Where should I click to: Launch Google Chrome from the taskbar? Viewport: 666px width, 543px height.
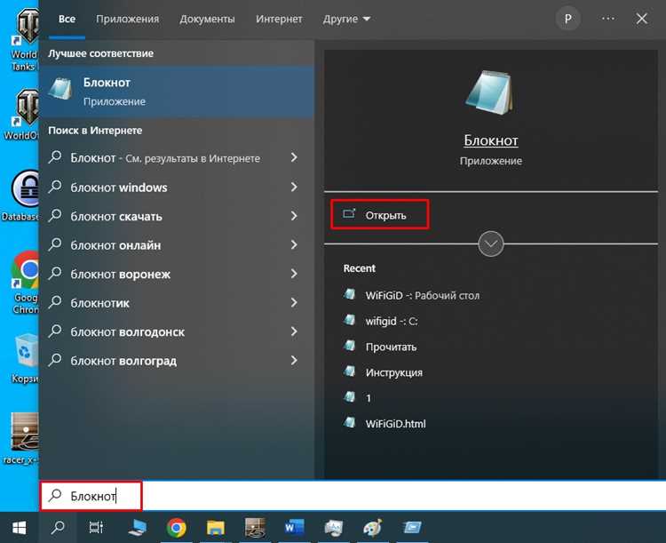point(177,528)
